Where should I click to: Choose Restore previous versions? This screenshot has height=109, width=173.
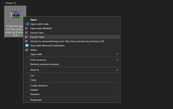coord(72,64)
